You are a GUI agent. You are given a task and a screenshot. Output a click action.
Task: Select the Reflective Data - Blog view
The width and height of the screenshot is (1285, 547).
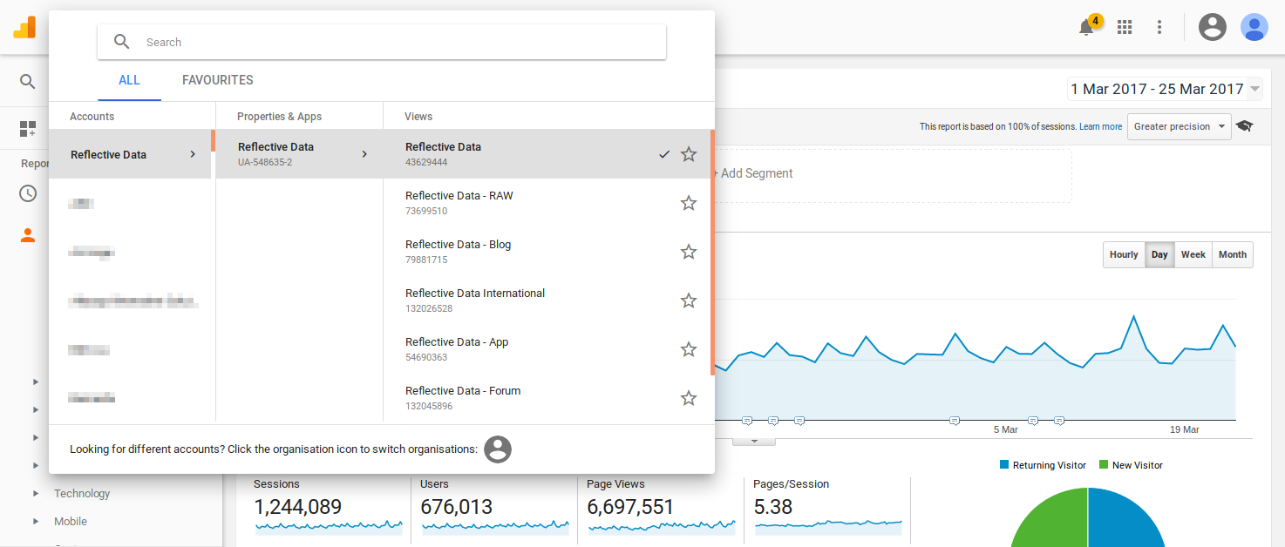tap(547, 252)
